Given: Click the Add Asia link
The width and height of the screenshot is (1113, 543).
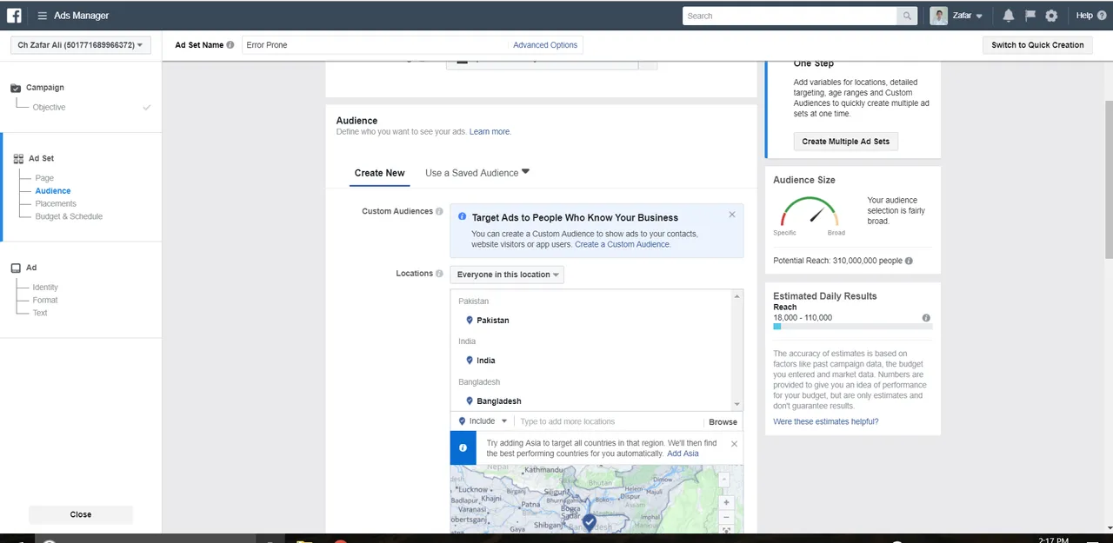Looking at the screenshot, I should point(683,454).
